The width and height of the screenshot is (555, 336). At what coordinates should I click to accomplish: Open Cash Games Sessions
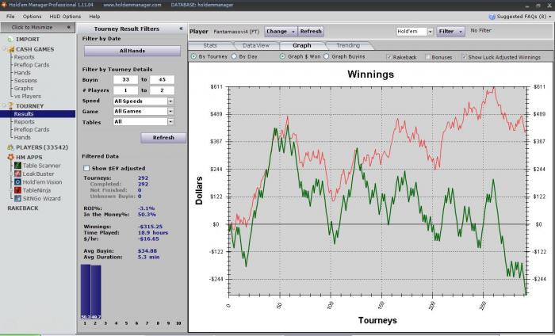click(x=25, y=81)
